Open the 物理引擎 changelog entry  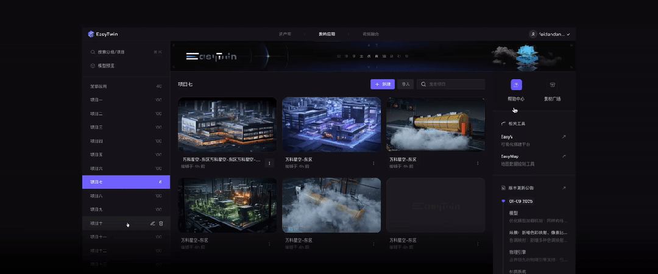[539, 256]
